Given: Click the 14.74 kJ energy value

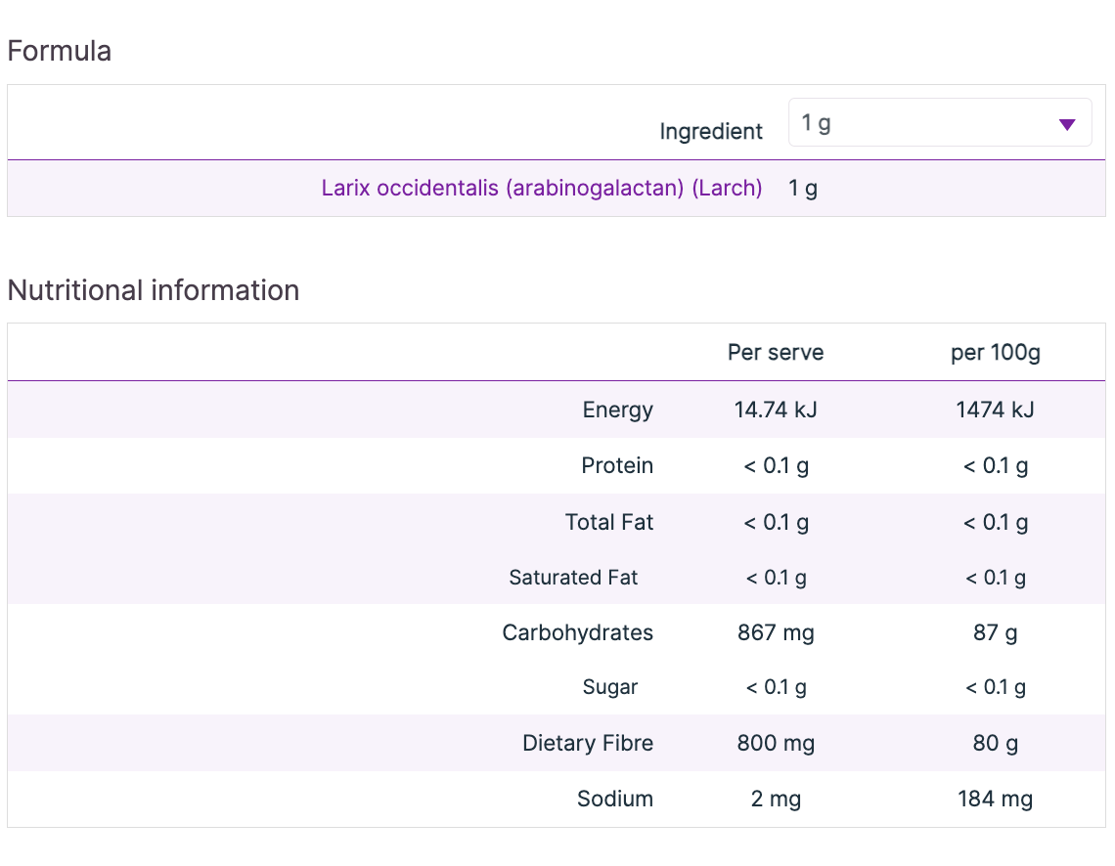Looking at the screenshot, I should pos(776,410).
